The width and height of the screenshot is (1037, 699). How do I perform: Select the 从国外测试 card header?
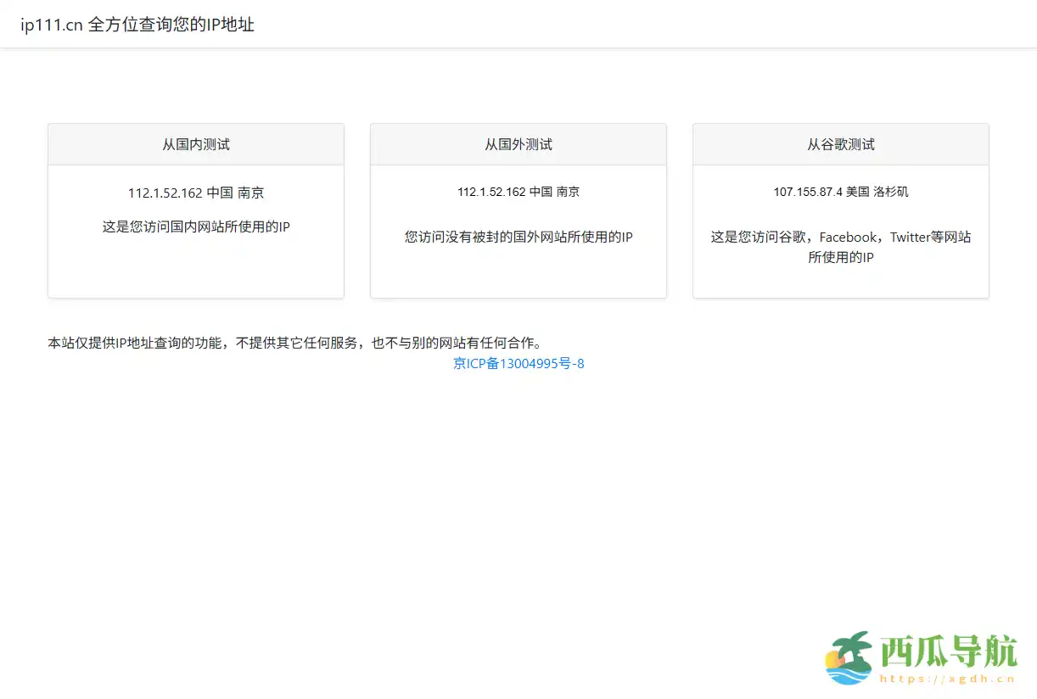pyautogui.click(x=518, y=144)
